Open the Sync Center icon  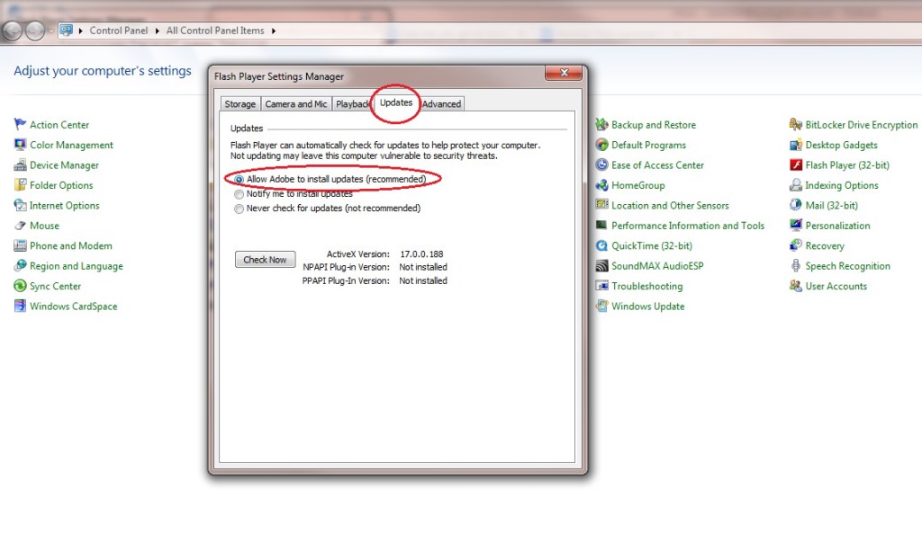coord(20,286)
